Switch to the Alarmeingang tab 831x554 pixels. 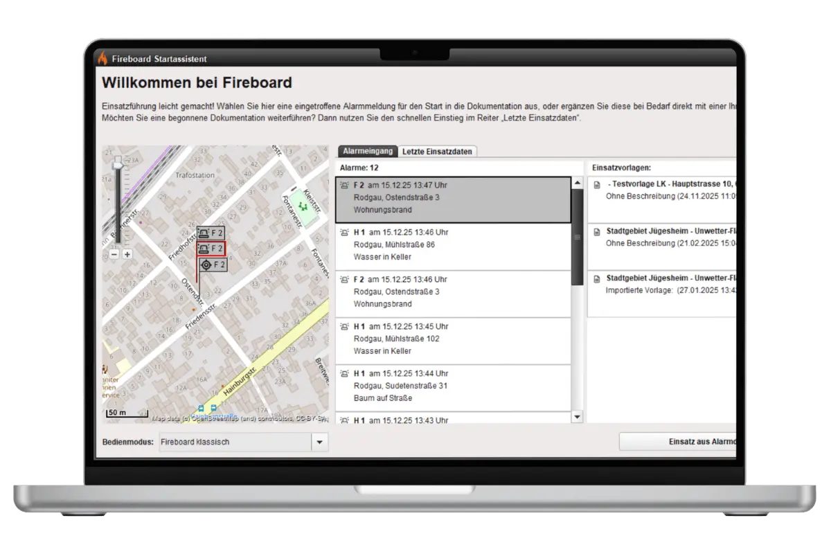coord(368,151)
